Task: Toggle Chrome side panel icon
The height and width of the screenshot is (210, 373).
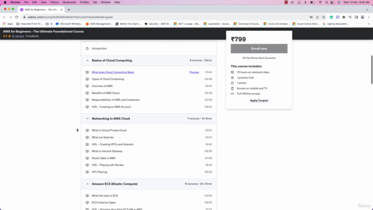Action: [356, 17]
